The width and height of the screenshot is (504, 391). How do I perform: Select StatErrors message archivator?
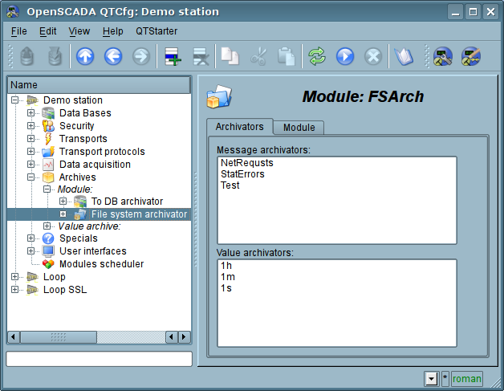pyautogui.click(x=242, y=174)
